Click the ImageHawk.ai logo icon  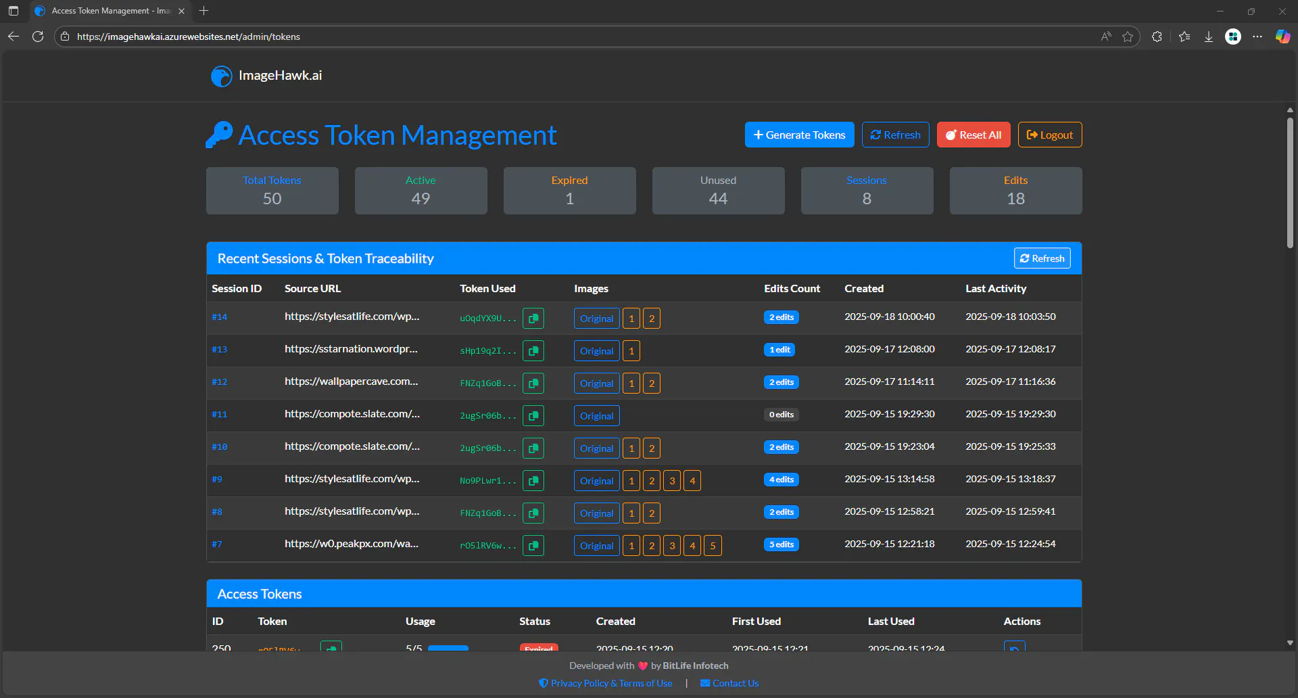221,76
